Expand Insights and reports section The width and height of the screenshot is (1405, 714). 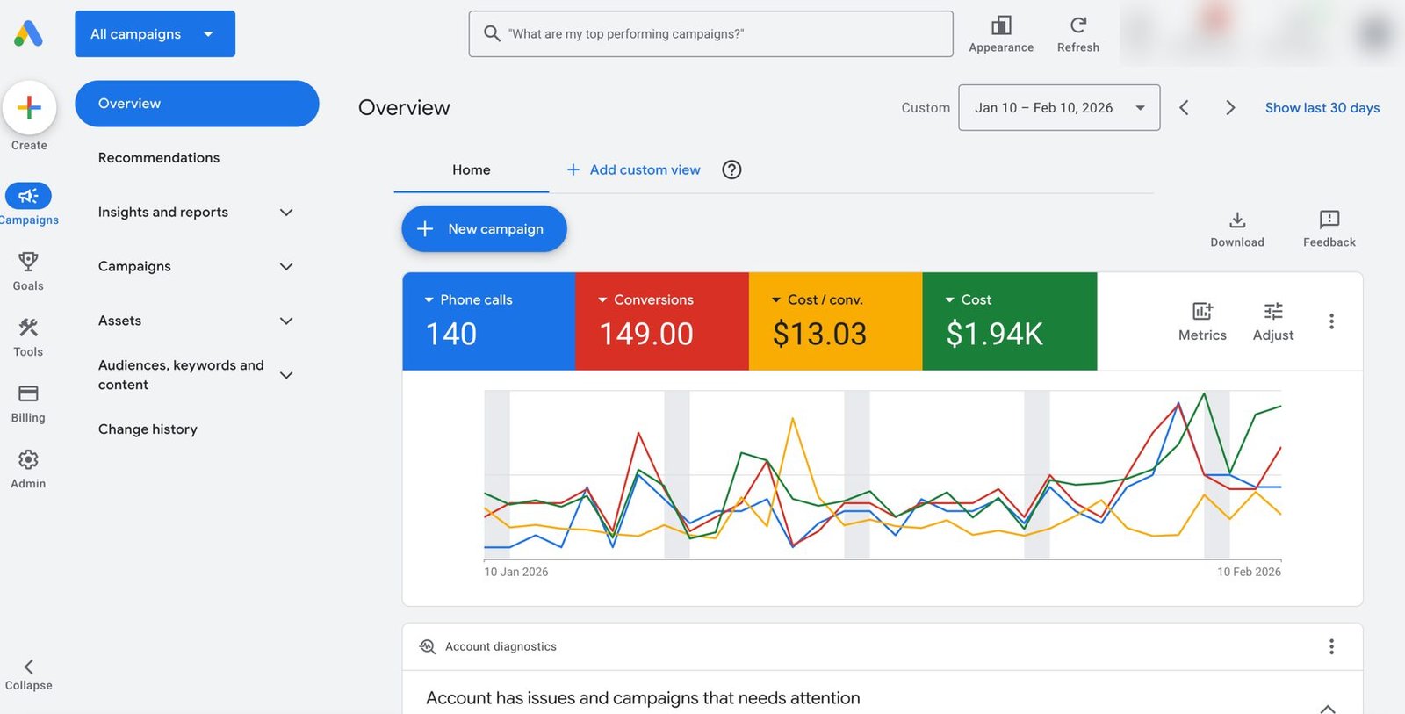point(286,213)
